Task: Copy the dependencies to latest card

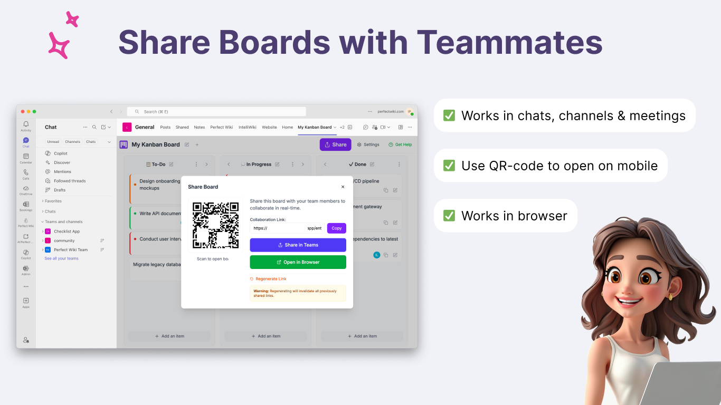Action: [x=386, y=255]
